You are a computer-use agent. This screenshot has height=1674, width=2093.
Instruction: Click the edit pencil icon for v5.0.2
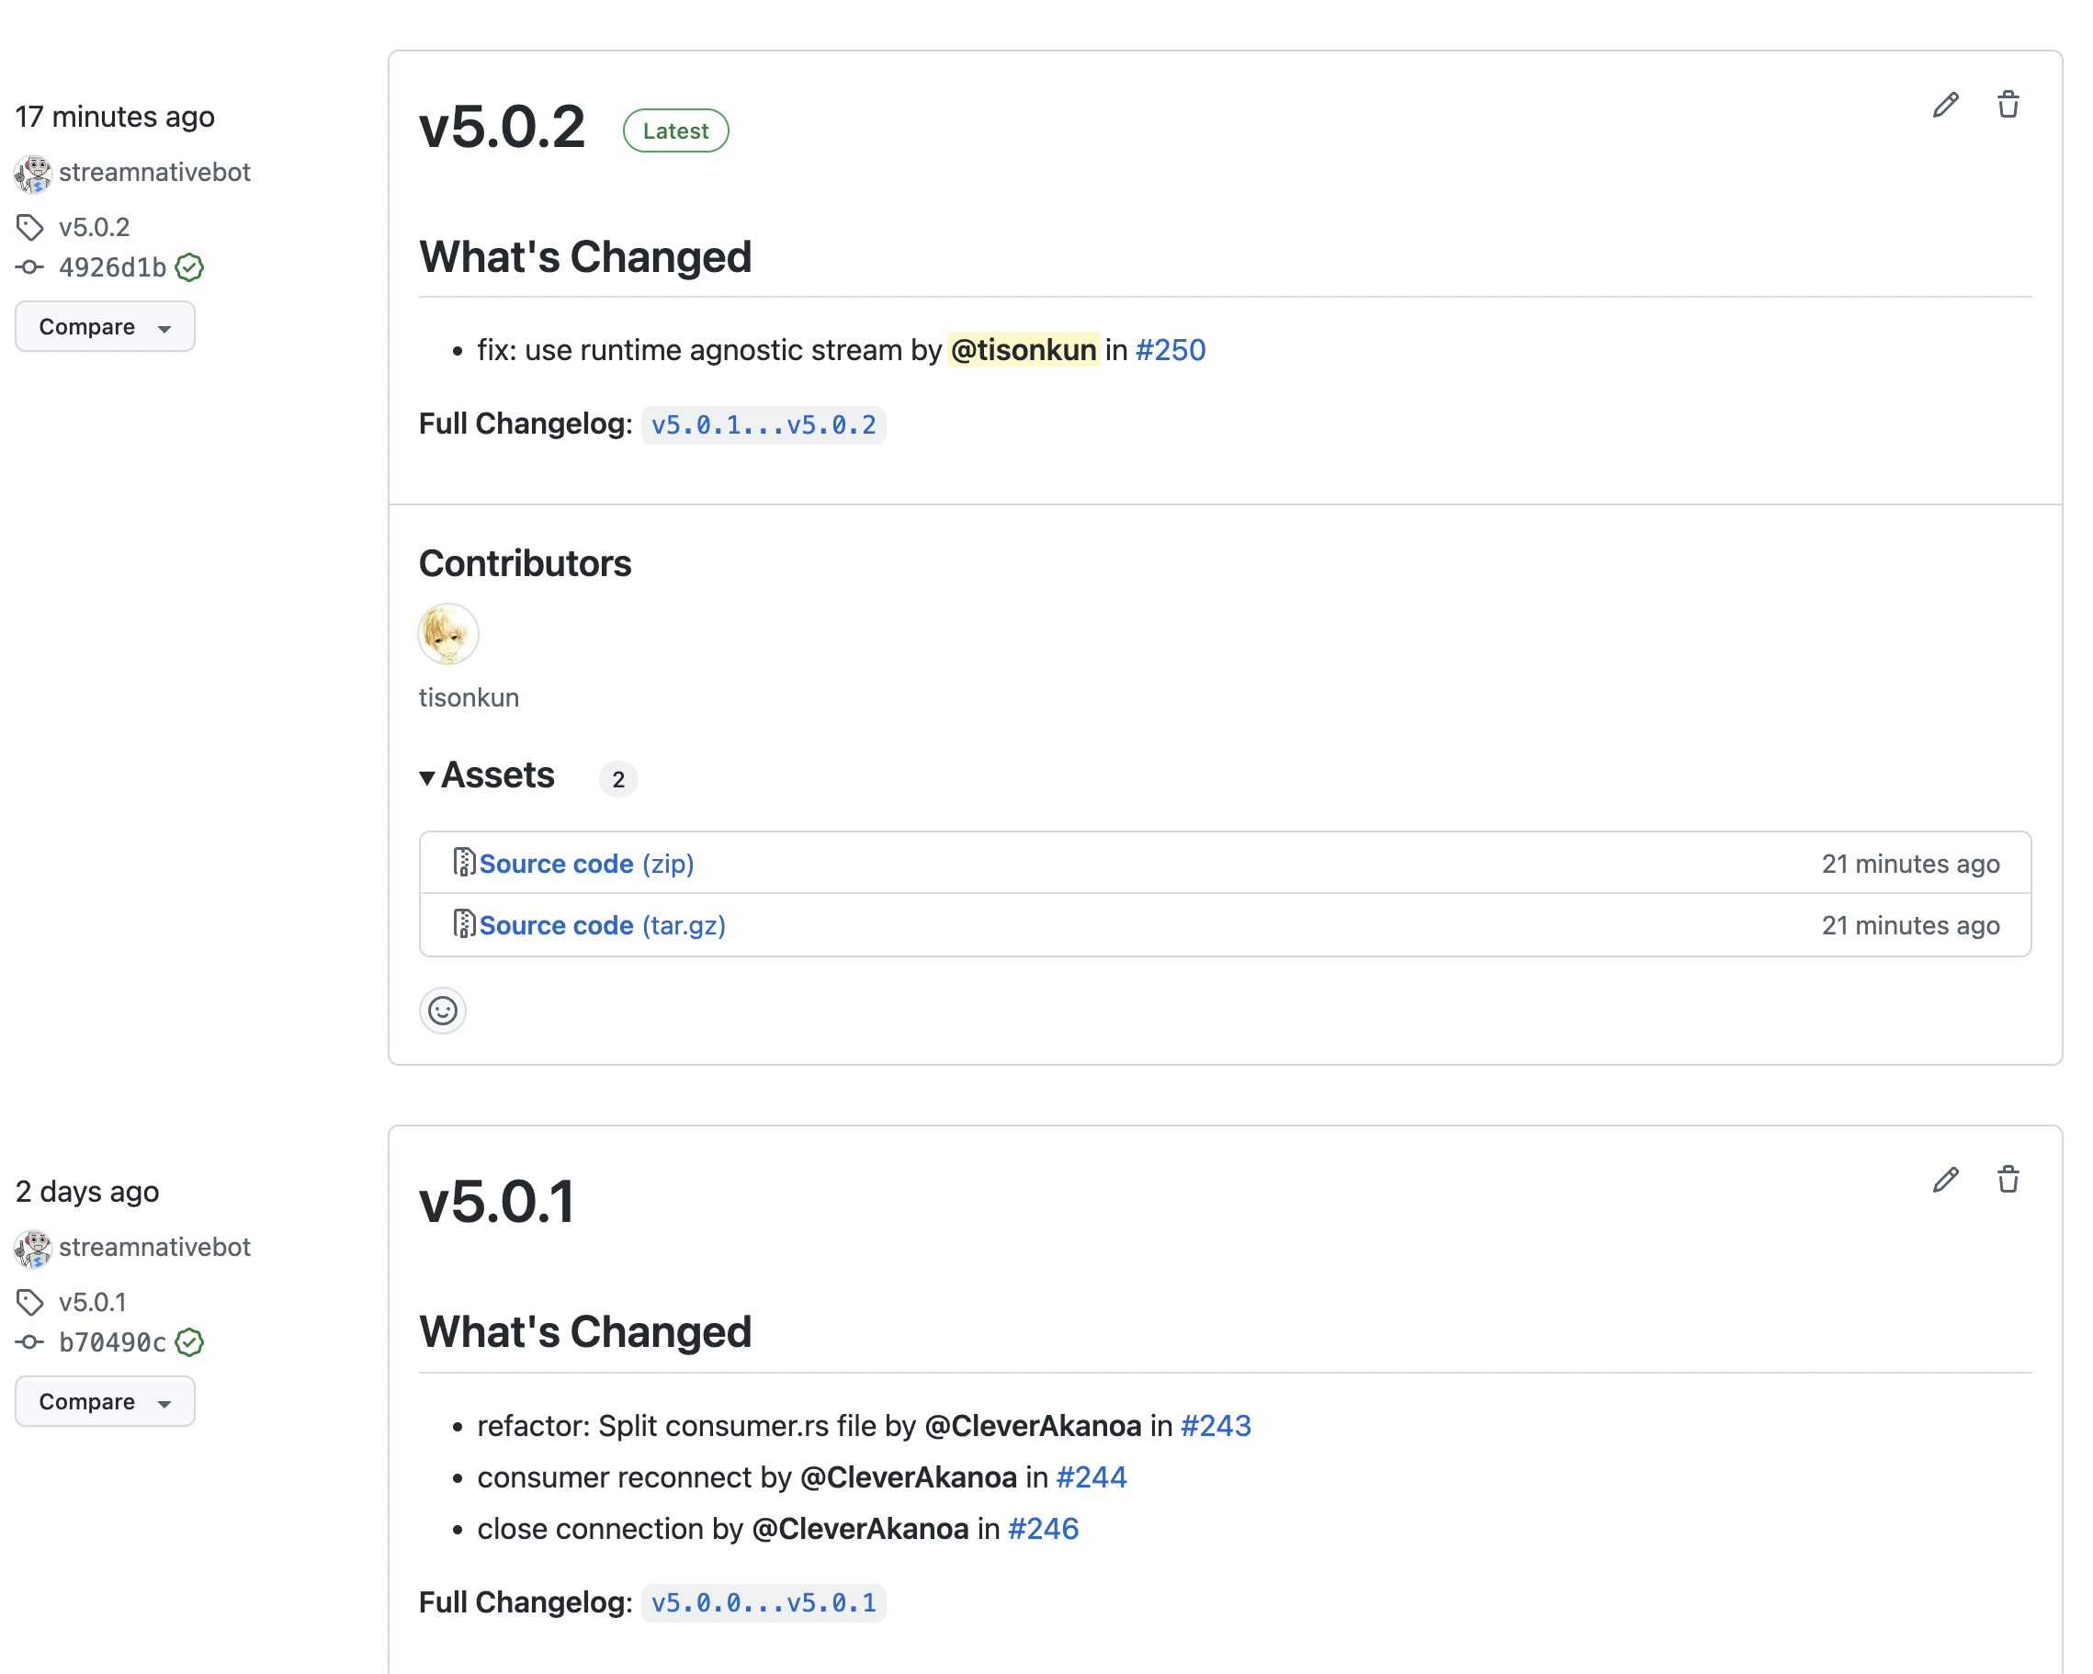(1944, 105)
